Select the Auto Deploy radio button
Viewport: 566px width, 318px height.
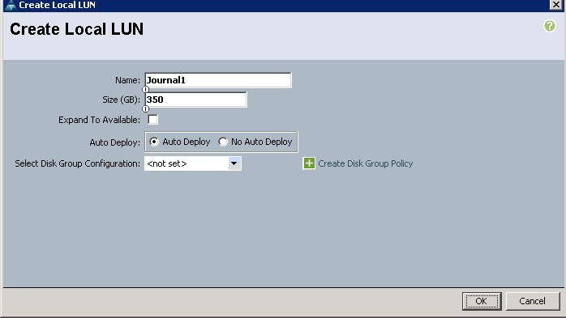[x=154, y=142]
